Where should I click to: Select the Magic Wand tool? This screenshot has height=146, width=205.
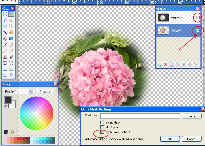[x=5, y=32]
